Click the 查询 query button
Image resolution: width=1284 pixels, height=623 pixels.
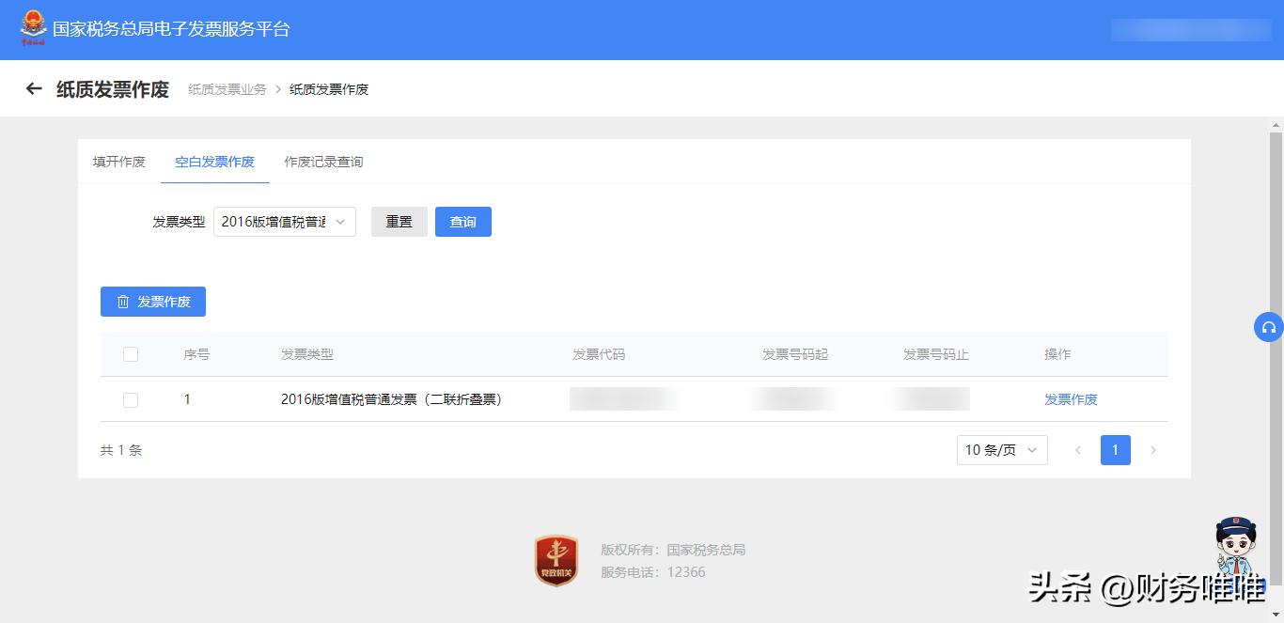tap(463, 222)
